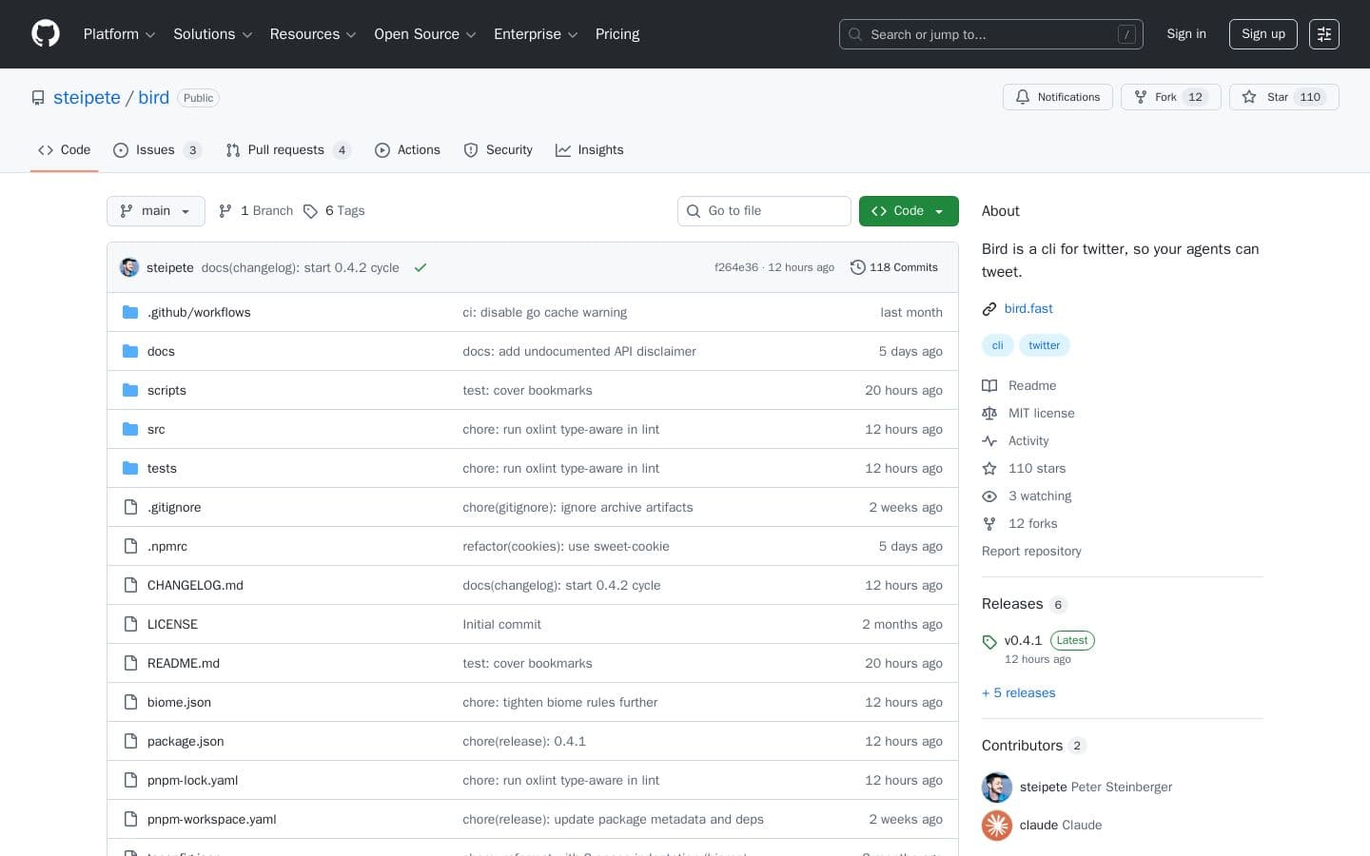Select the cli topic tag
The width and height of the screenshot is (1370, 856).
[x=997, y=345]
